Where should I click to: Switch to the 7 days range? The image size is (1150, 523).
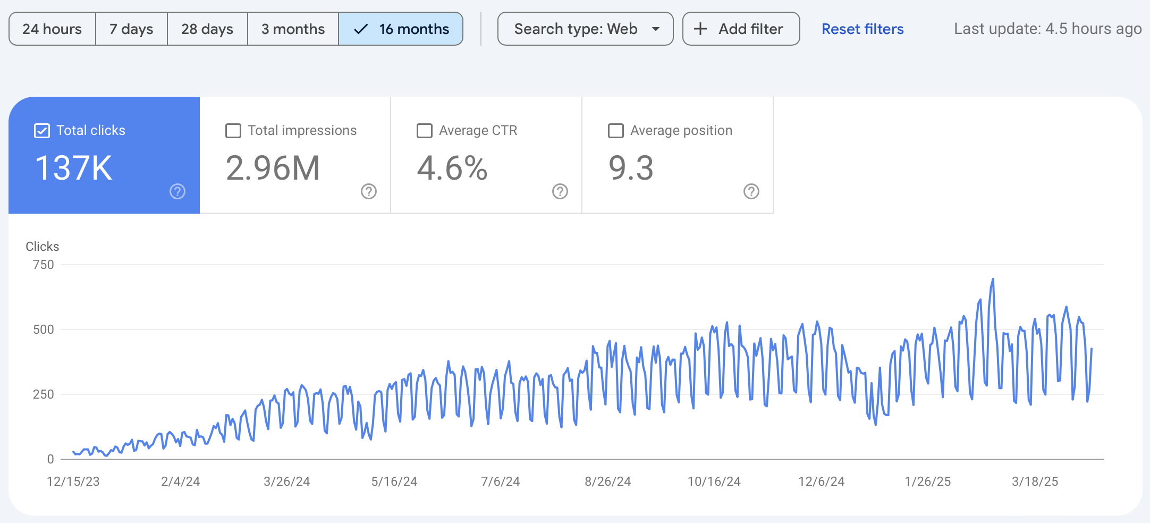(131, 29)
